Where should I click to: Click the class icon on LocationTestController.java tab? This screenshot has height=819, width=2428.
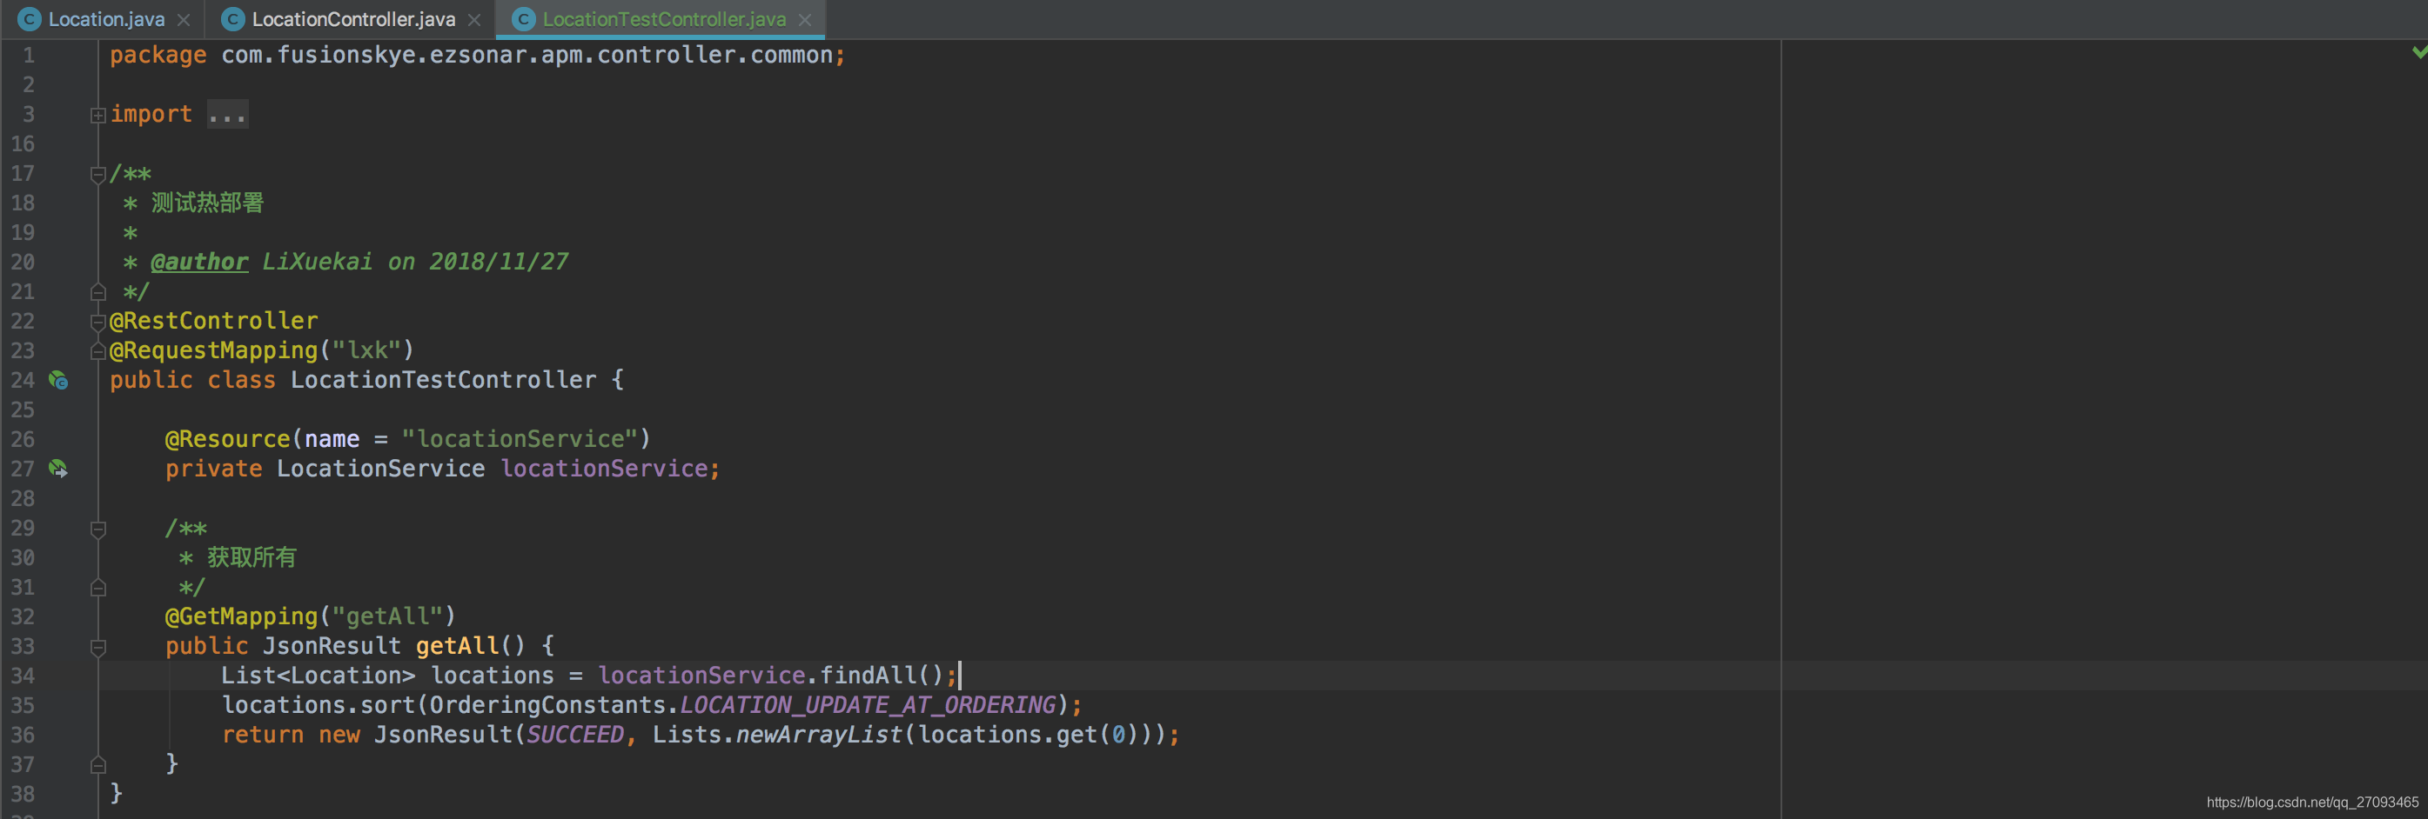[523, 19]
